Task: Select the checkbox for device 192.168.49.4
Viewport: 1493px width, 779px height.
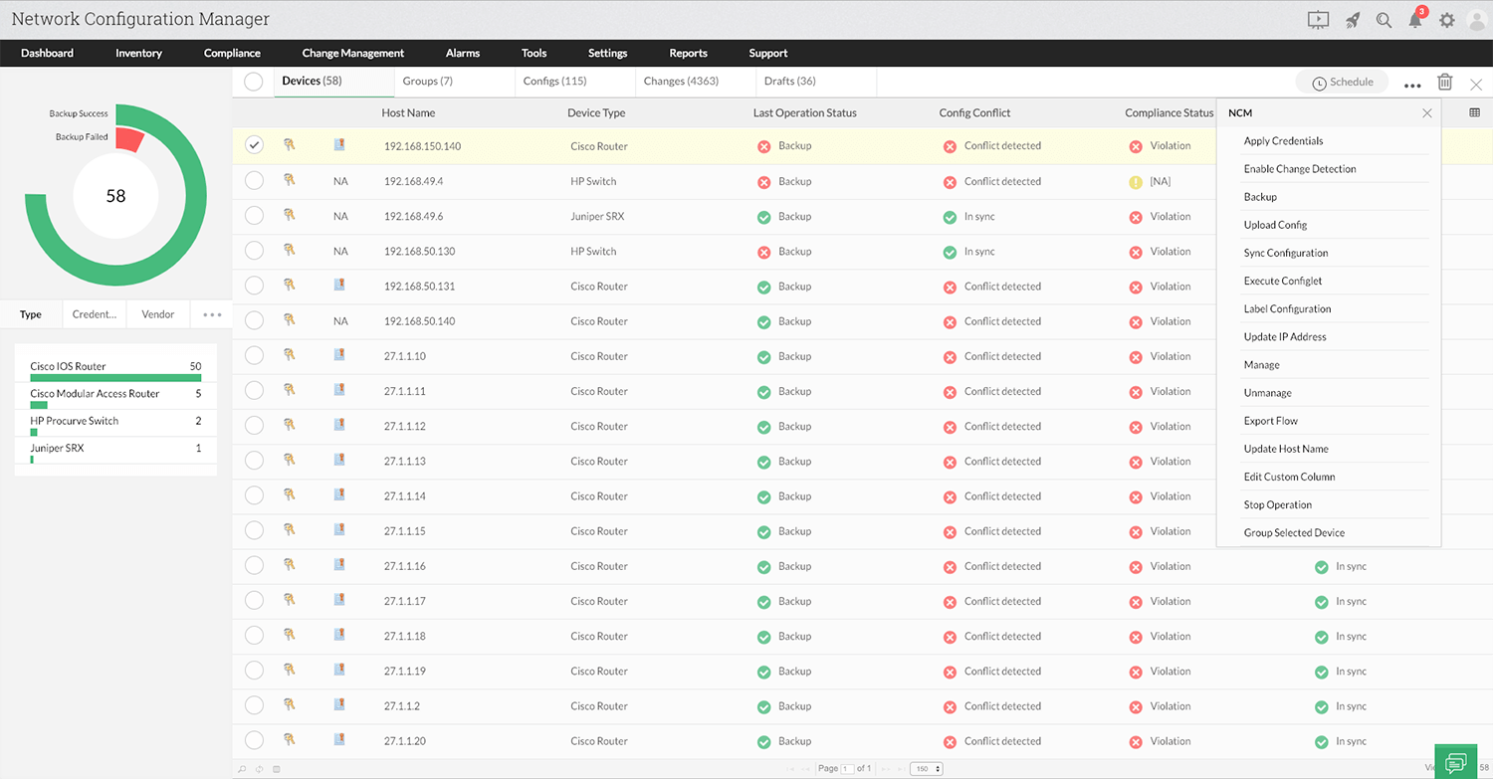Action: pos(254,180)
